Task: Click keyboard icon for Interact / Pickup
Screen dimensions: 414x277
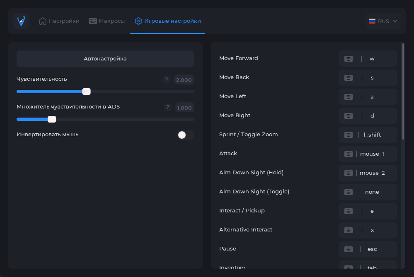Action: tap(349, 211)
